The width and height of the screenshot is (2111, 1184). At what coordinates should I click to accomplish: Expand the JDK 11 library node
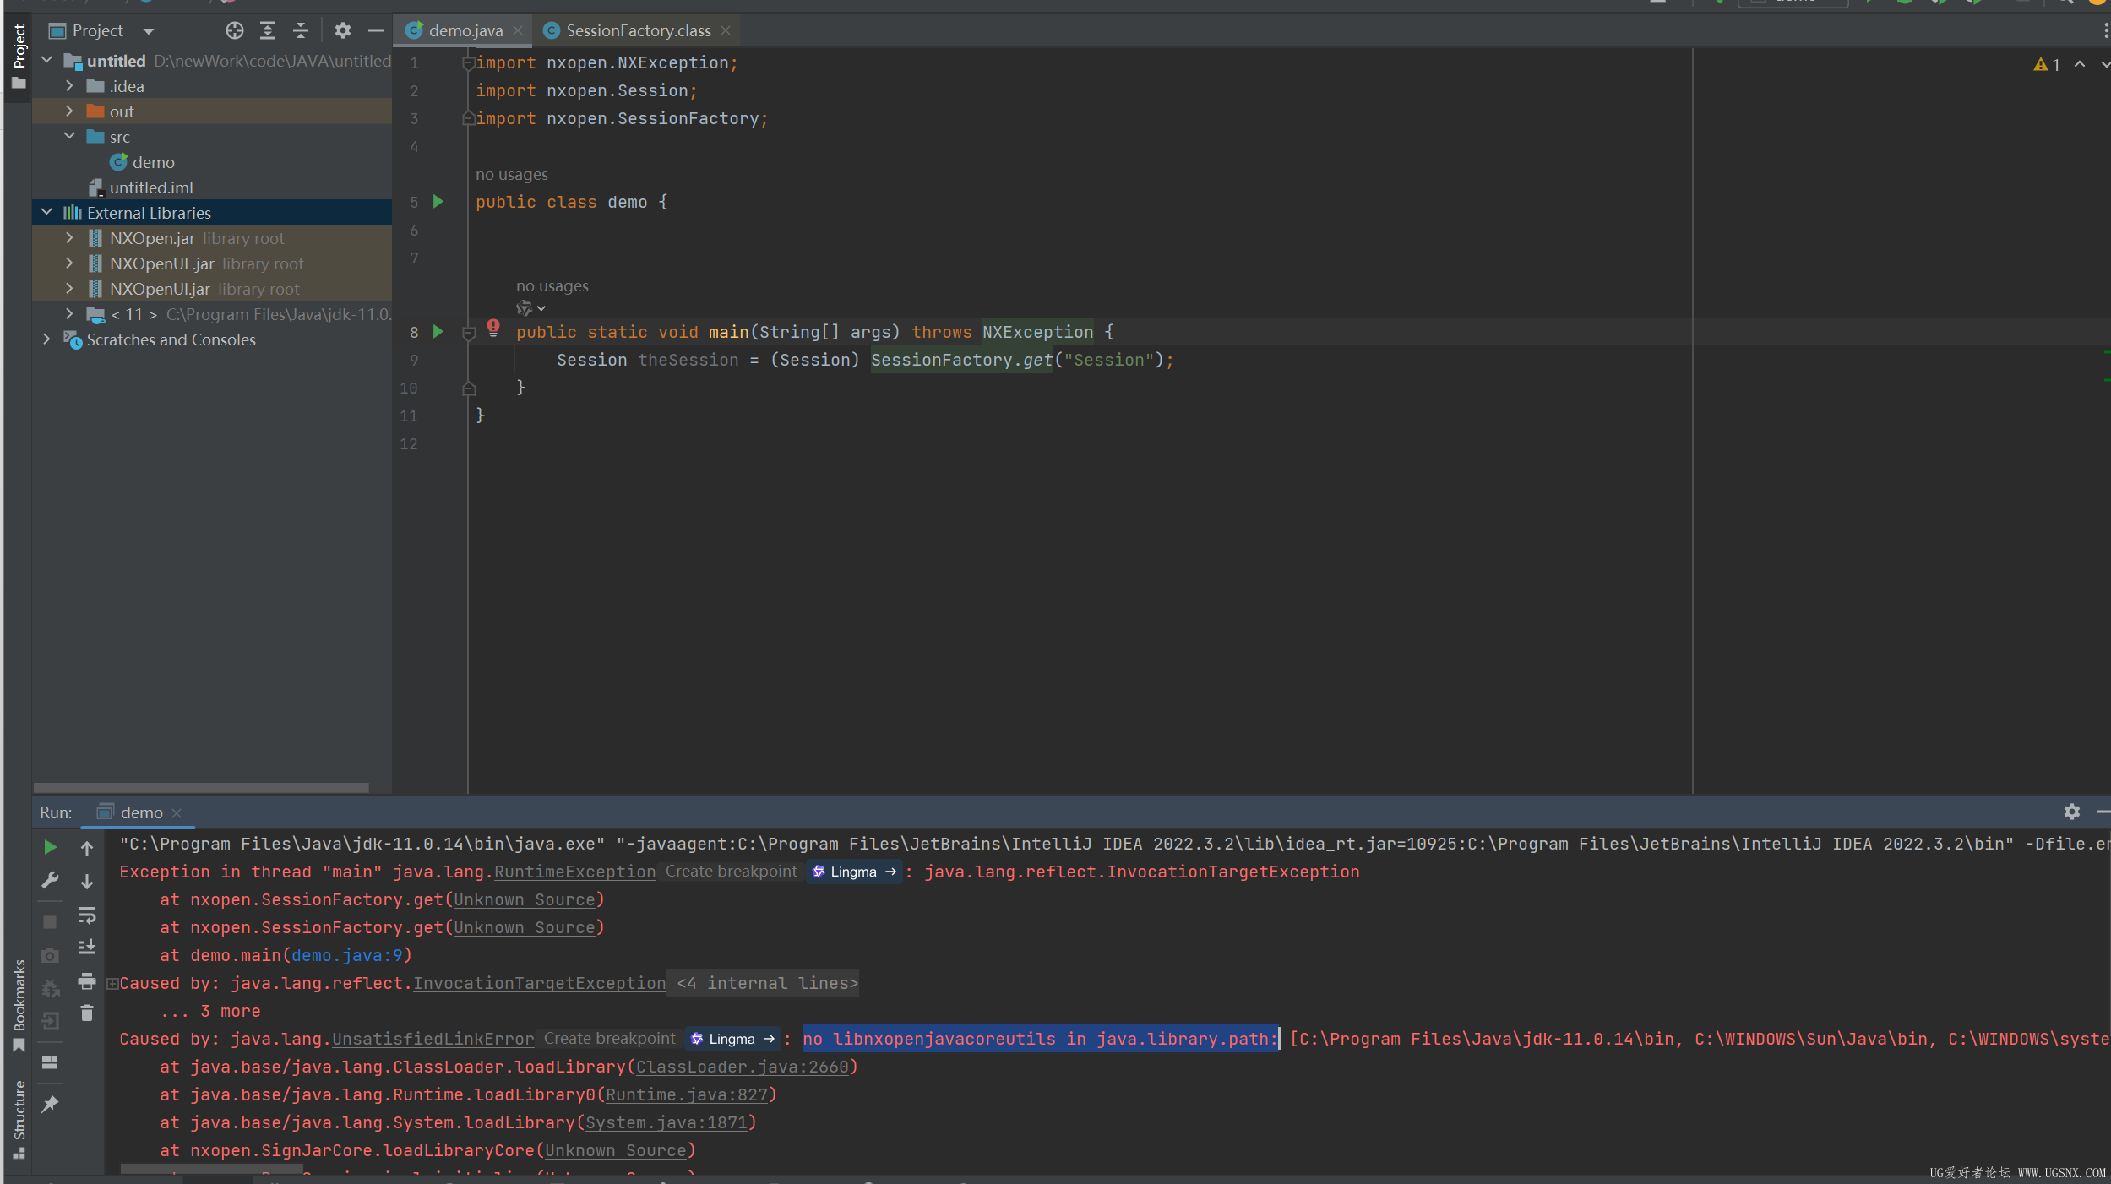[x=69, y=314]
